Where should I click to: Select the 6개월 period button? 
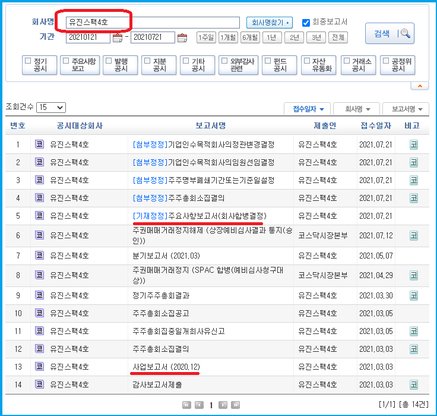[x=250, y=37]
